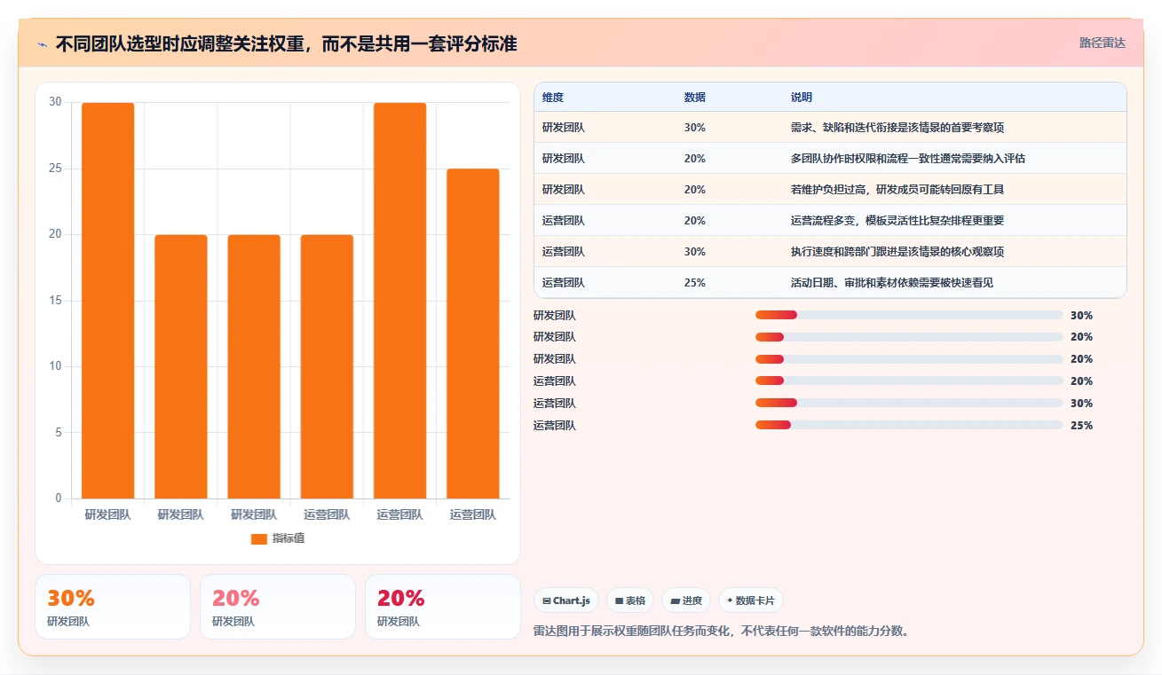Image resolution: width=1162 pixels, height=675 pixels.
Task: Click the row 活动日期、审批和素材依赖需要被快速看见
Action: click(x=830, y=283)
